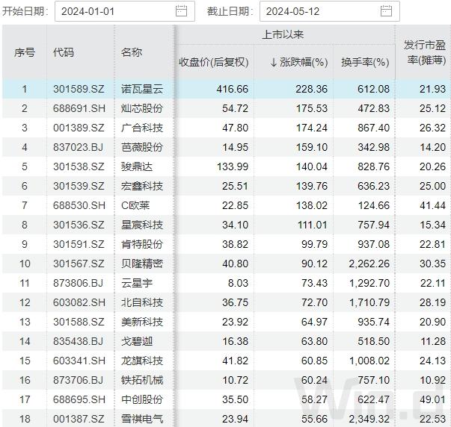Click the 雪祺电气 name cell
The height and width of the screenshot is (427, 451).
(x=142, y=419)
